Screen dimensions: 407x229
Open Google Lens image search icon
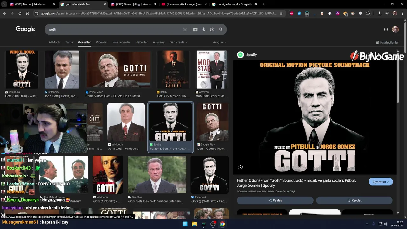(212, 29)
